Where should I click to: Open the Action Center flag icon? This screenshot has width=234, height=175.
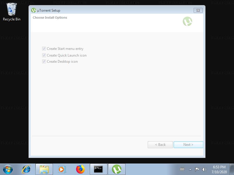(x=197, y=169)
